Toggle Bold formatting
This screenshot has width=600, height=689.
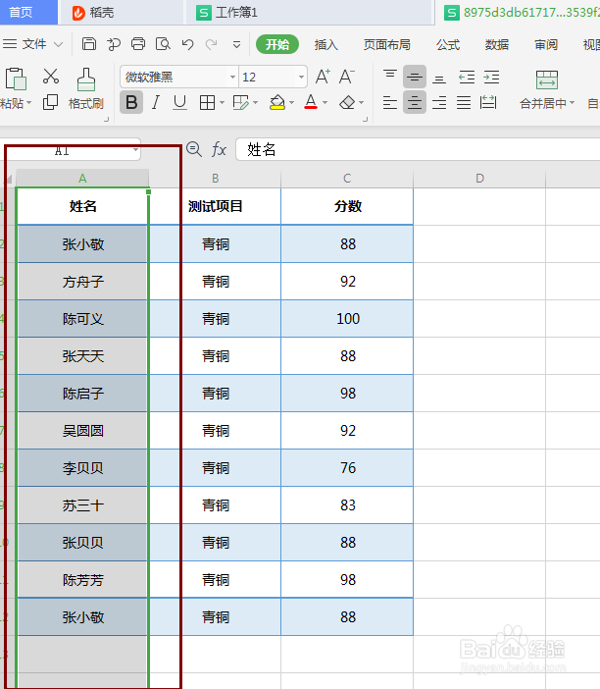click(x=131, y=102)
